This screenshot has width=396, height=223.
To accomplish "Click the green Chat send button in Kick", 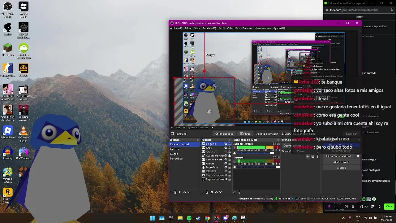I will 389,207.
